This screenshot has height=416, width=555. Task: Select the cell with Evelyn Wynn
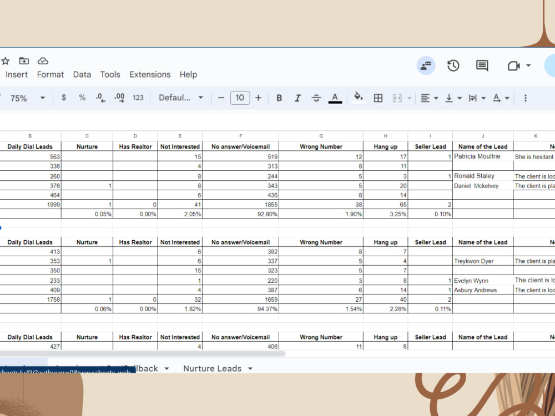[483, 281]
